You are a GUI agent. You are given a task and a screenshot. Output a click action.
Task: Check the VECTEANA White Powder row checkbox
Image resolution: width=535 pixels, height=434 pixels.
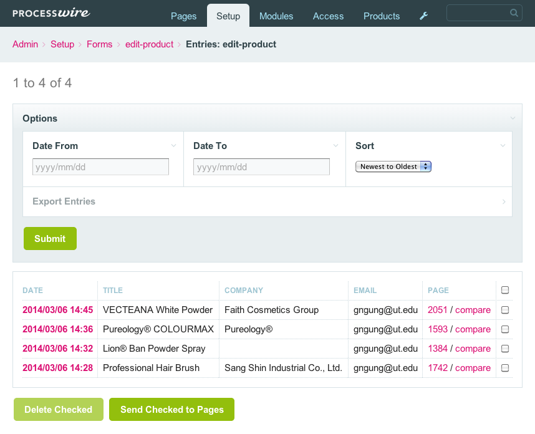(505, 310)
